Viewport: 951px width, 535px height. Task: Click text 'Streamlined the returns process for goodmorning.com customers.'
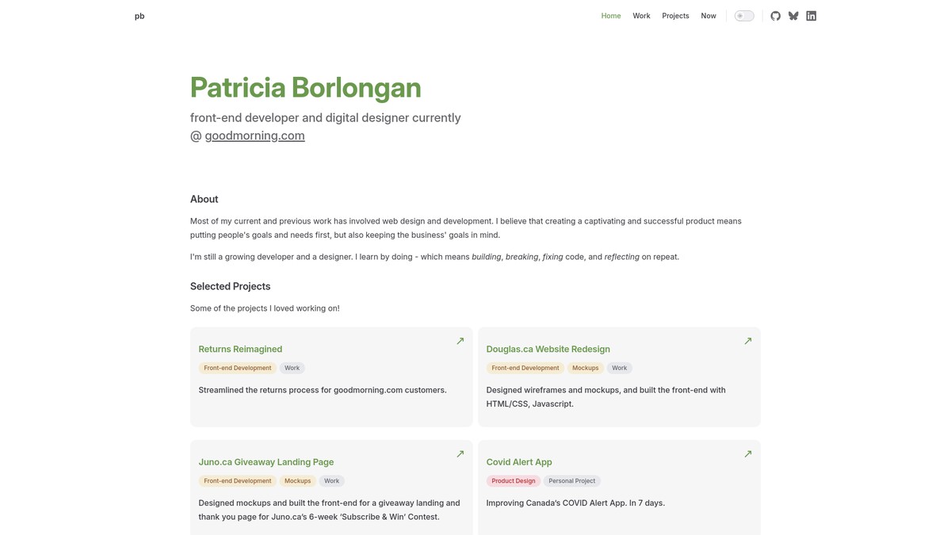323,390
